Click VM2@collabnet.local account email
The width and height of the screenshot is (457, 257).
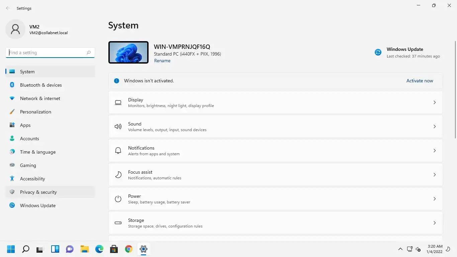(49, 33)
